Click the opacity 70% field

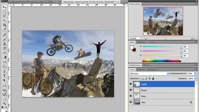191,73
